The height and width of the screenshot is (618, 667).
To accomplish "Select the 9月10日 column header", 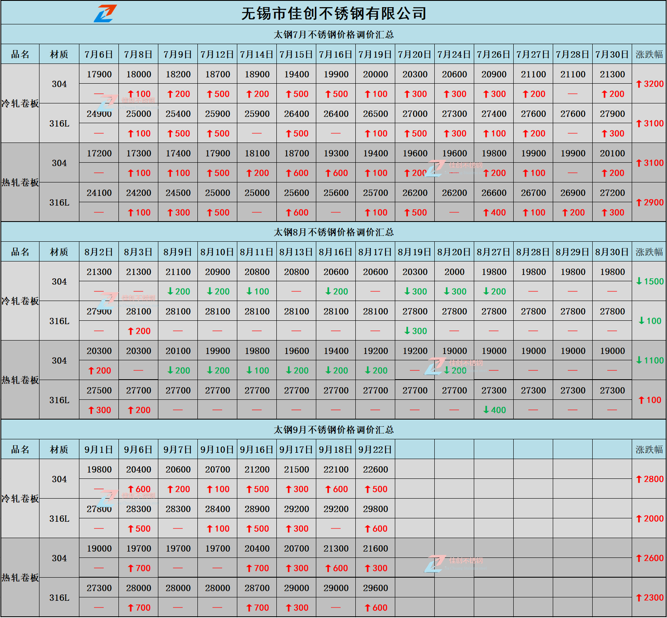I will [218, 449].
